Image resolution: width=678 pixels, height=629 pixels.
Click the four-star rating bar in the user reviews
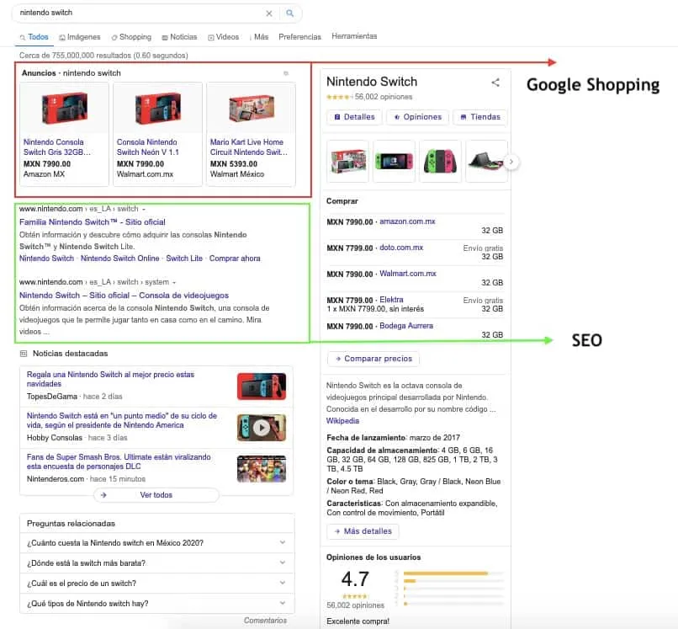(453, 581)
